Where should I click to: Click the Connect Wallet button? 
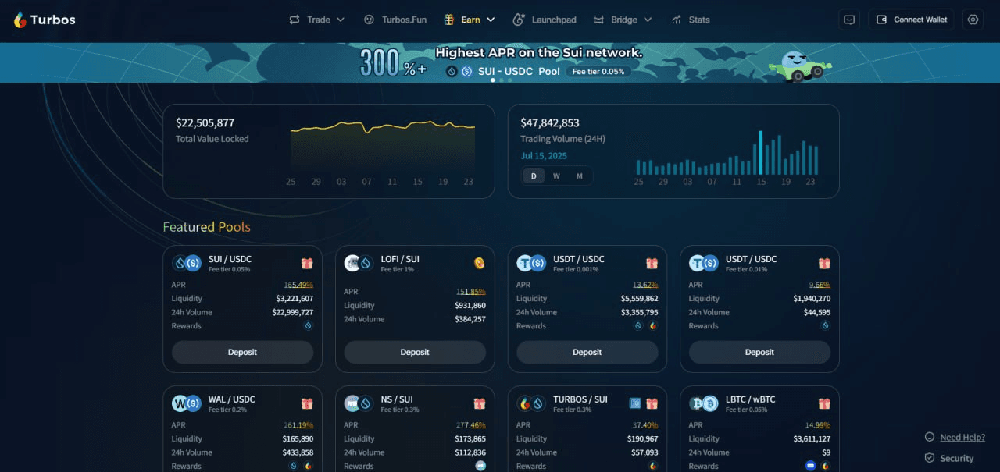911,20
